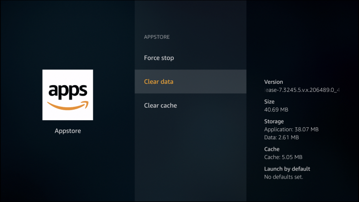Click the Version label
The image size is (359, 202).
[x=273, y=82]
